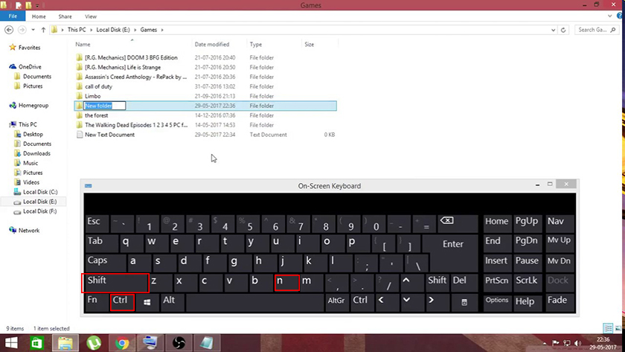The width and height of the screenshot is (625, 352).
Task: Switch to the View ribbon tab
Action: tap(91, 16)
